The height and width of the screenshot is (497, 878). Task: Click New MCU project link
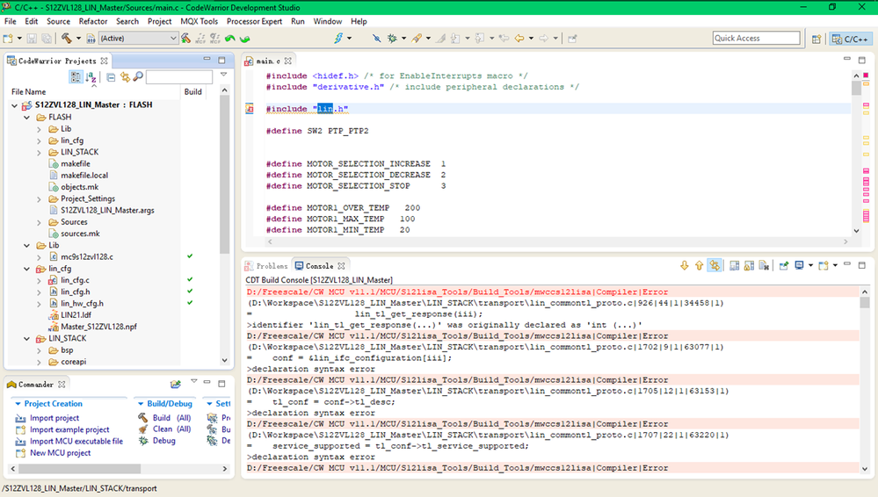click(60, 453)
